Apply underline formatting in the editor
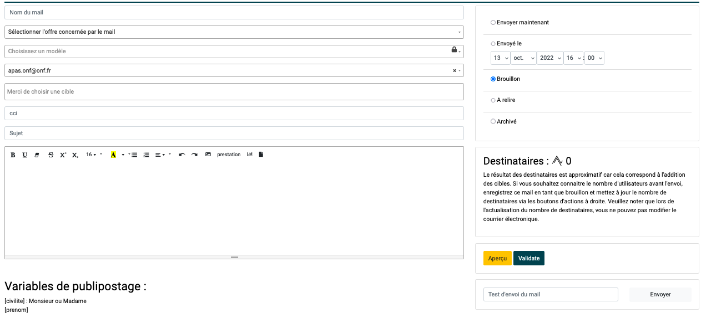Image resolution: width=701 pixels, height=313 pixels. tap(25, 155)
